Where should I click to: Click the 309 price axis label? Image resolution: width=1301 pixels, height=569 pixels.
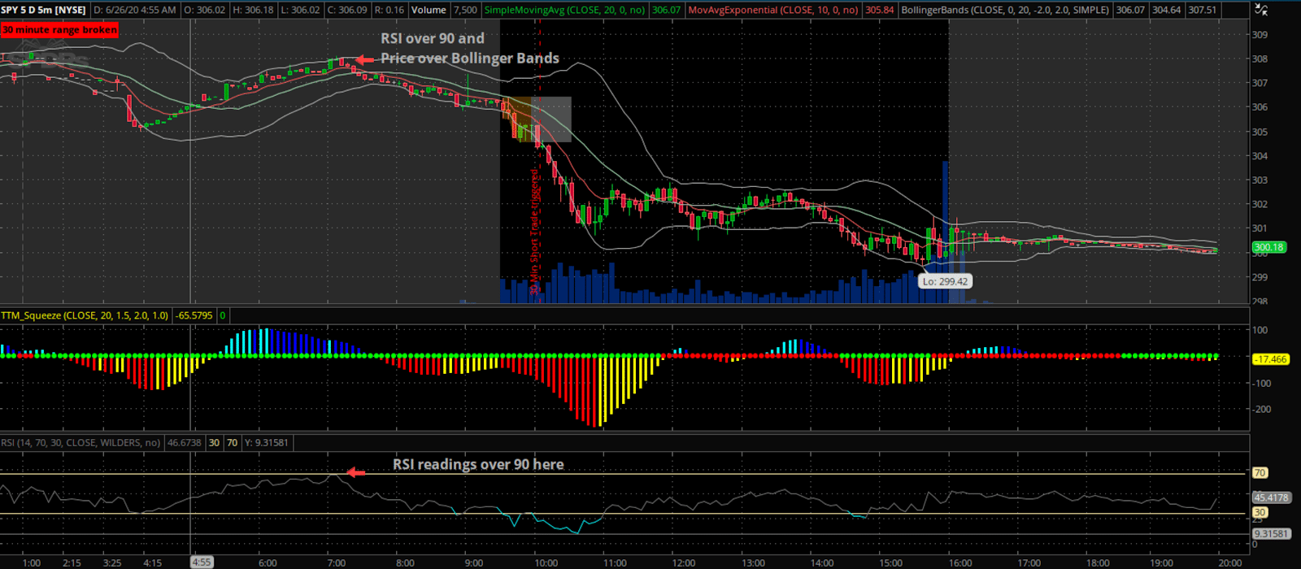1260,35
